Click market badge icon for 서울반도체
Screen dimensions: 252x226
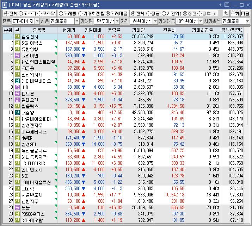[x=17, y=195]
